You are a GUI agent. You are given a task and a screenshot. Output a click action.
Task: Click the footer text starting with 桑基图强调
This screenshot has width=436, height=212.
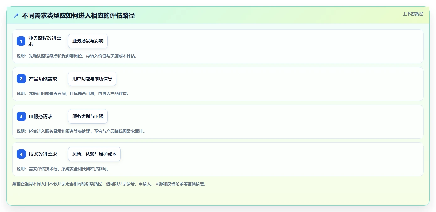point(109,184)
